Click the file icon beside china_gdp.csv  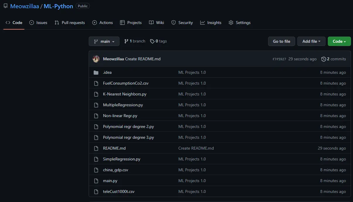click(96, 170)
